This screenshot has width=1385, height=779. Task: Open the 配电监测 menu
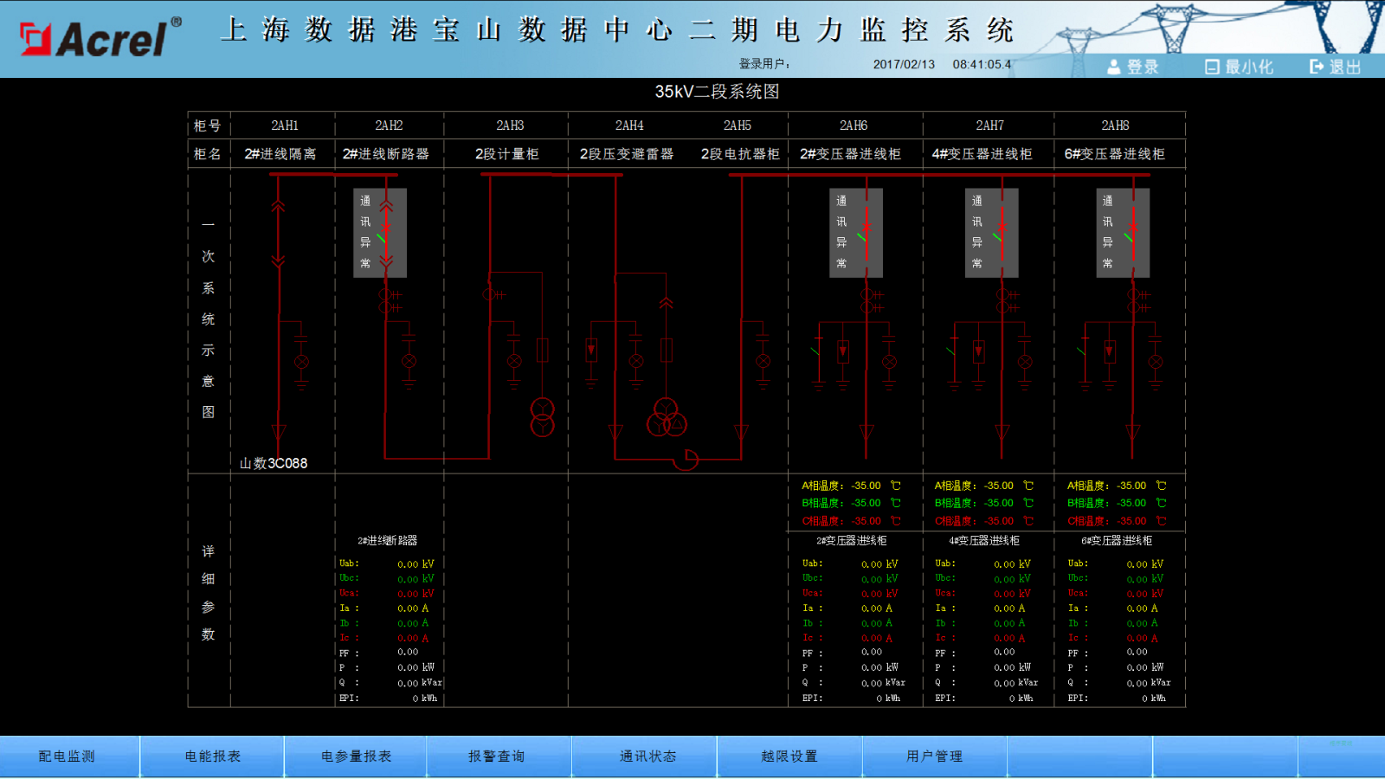tap(68, 756)
